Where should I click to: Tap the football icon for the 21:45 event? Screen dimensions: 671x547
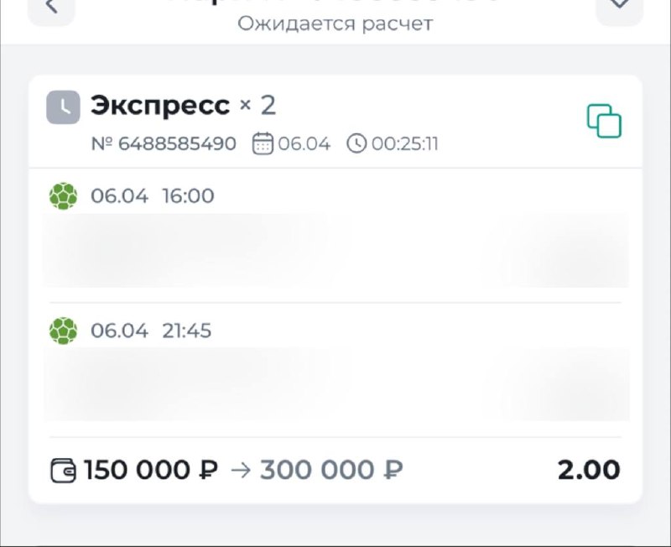tap(63, 331)
